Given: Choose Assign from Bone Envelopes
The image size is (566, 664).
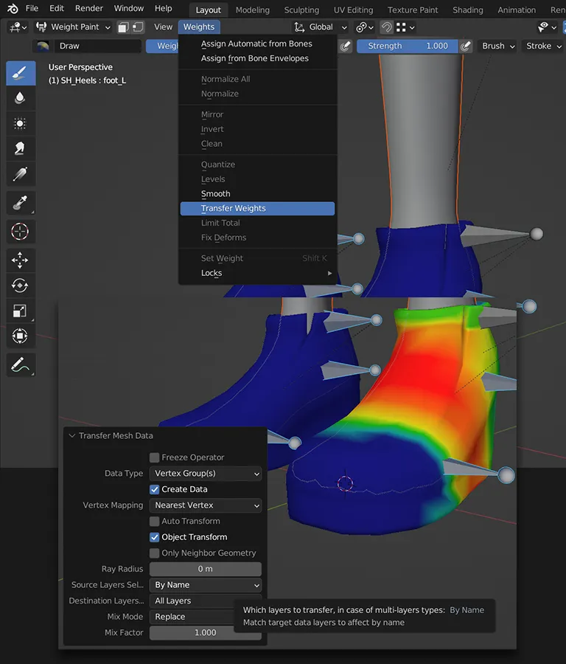Looking at the screenshot, I should click(257, 58).
